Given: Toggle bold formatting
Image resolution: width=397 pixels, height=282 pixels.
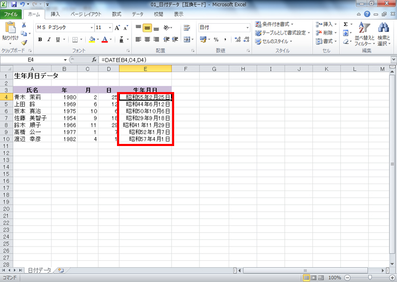Looking at the screenshot, I should (x=40, y=40).
